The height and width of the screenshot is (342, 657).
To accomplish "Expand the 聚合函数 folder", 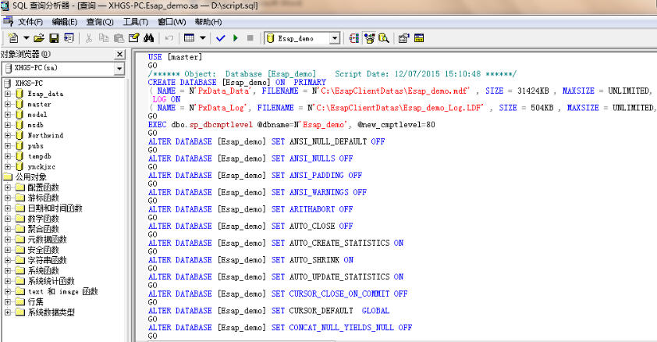I will coord(8,229).
